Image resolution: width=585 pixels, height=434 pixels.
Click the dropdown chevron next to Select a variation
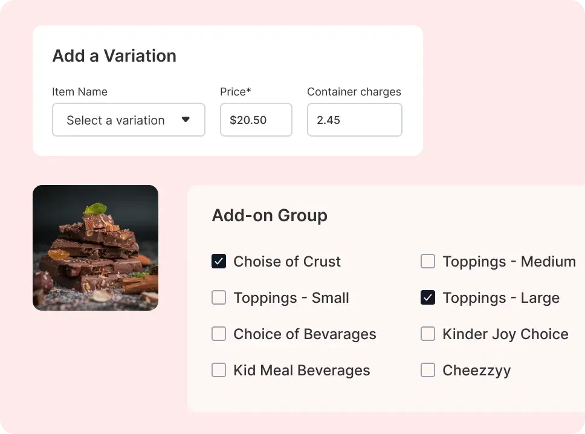[186, 120]
